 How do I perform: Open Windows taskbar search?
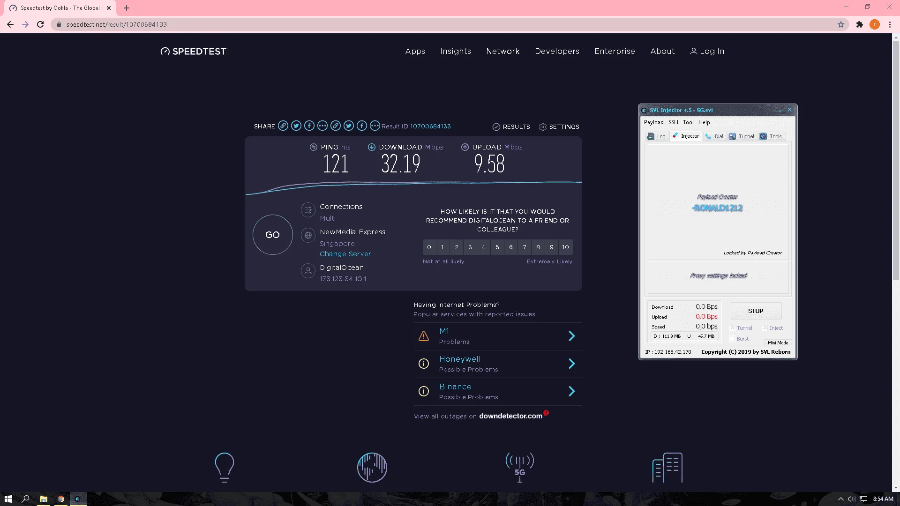[26, 499]
